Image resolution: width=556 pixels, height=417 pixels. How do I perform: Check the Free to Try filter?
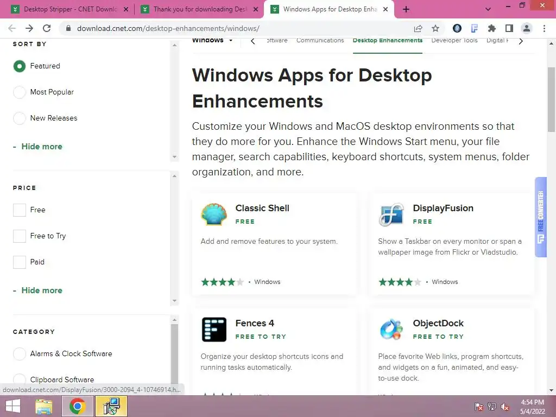20,236
